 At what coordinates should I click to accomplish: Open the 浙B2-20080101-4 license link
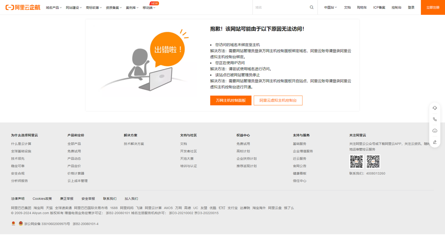[x=86, y=224]
